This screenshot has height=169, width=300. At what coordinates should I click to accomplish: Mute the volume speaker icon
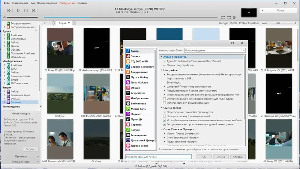pos(4,17)
